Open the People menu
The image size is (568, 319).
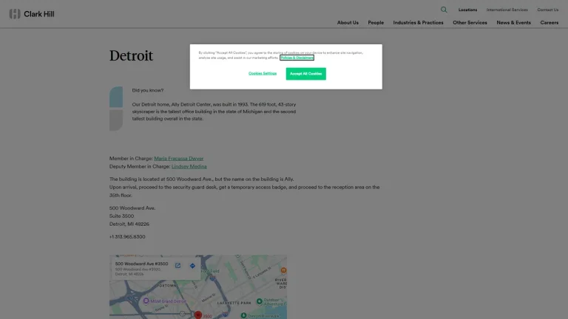point(376,22)
